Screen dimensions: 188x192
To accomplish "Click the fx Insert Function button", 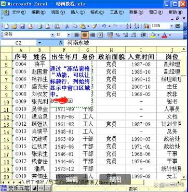I will 60,43.
